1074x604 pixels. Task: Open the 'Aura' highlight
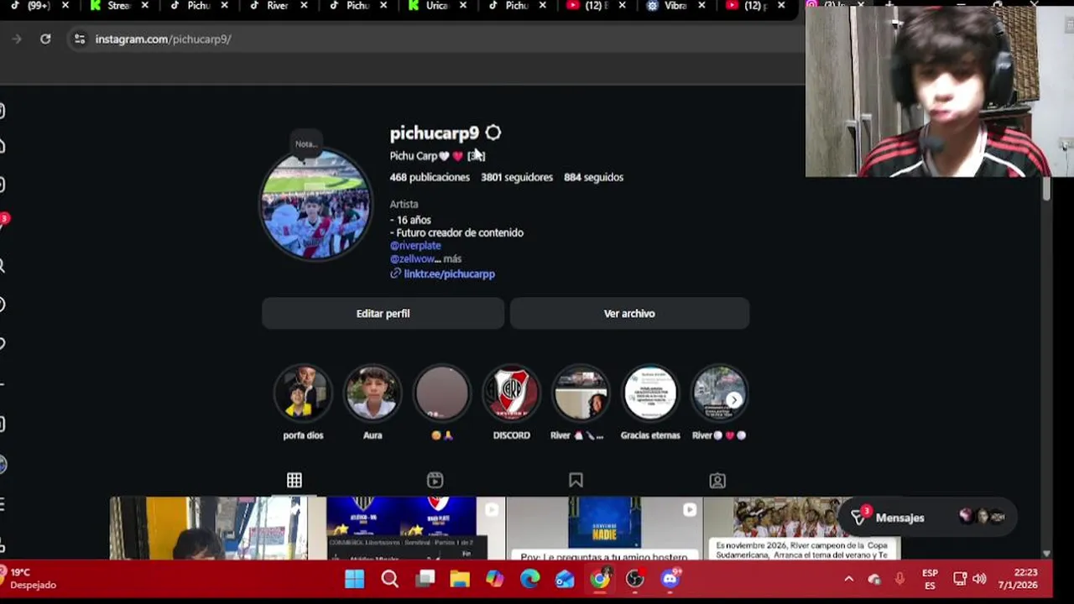click(373, 393)
